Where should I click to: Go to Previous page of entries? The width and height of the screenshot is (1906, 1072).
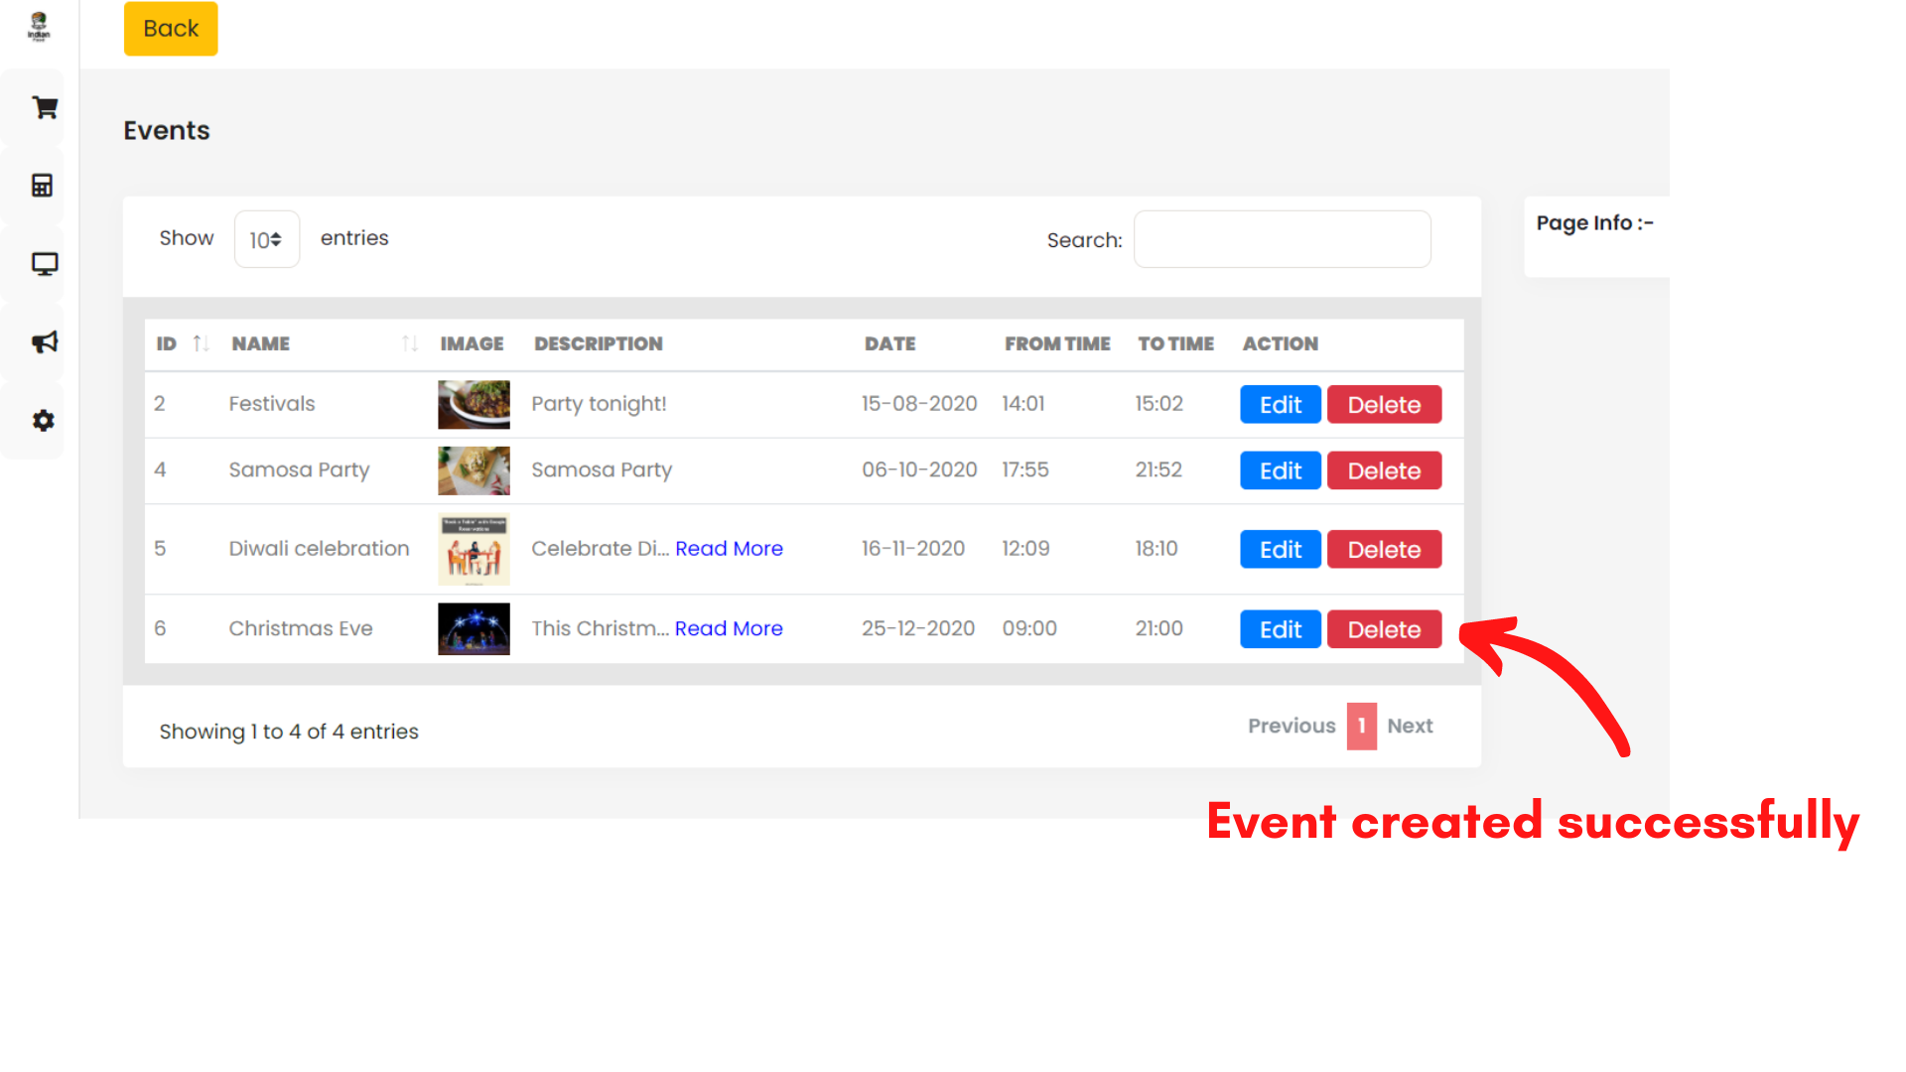click(1291, 726)
